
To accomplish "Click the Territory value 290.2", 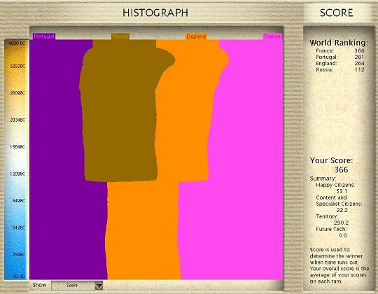I will [x=341, y=223].
